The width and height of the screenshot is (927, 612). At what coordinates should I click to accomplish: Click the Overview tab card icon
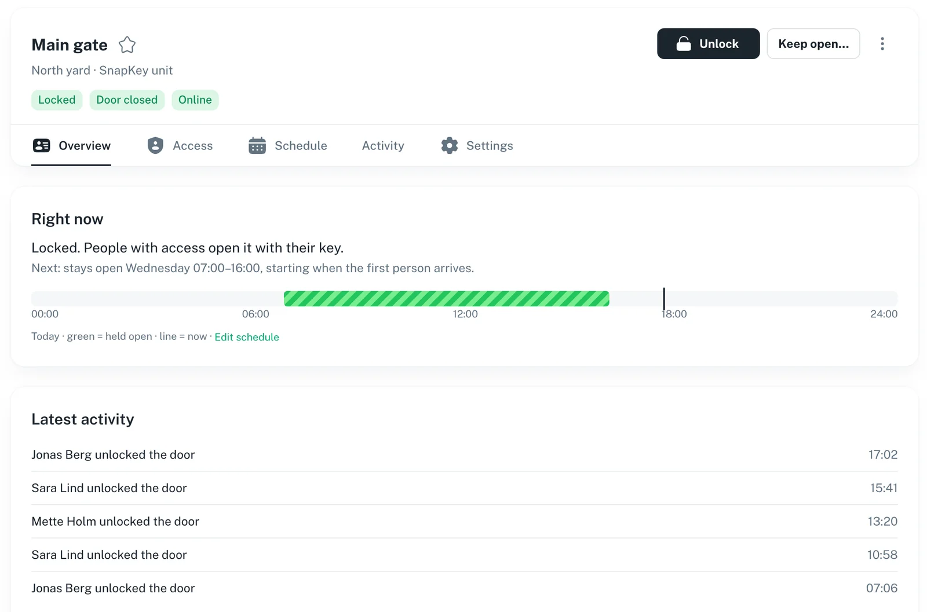click(x=42, y=145)
